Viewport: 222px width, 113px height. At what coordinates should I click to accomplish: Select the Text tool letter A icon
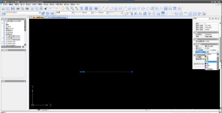point(179,8)
